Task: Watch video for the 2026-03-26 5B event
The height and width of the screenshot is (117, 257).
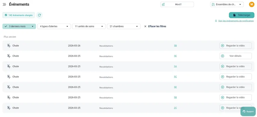Action: click(x=235, y=46)
